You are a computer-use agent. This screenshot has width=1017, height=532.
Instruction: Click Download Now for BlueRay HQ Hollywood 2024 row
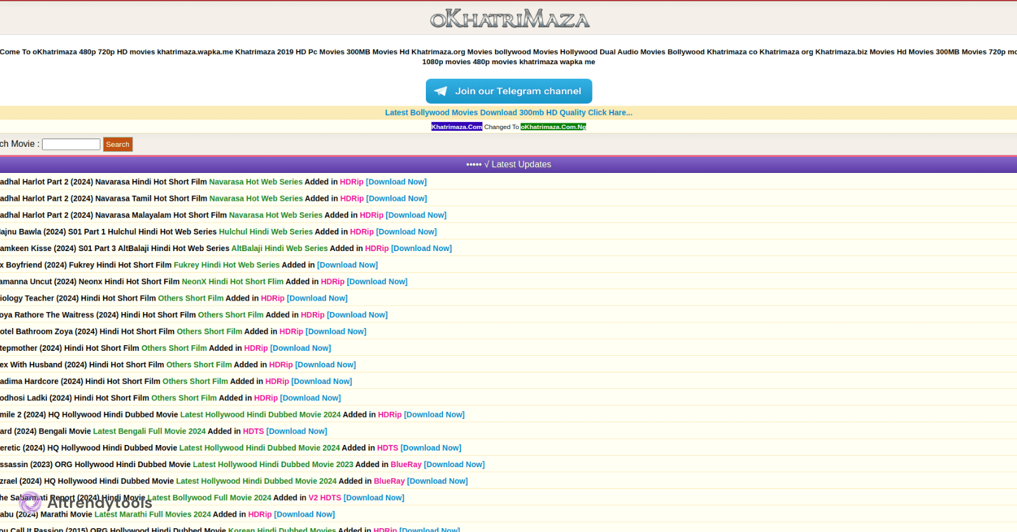pos(437,481)
